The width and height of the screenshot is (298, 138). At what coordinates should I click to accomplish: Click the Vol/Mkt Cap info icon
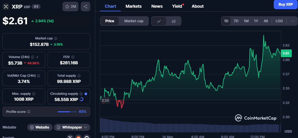38,76
